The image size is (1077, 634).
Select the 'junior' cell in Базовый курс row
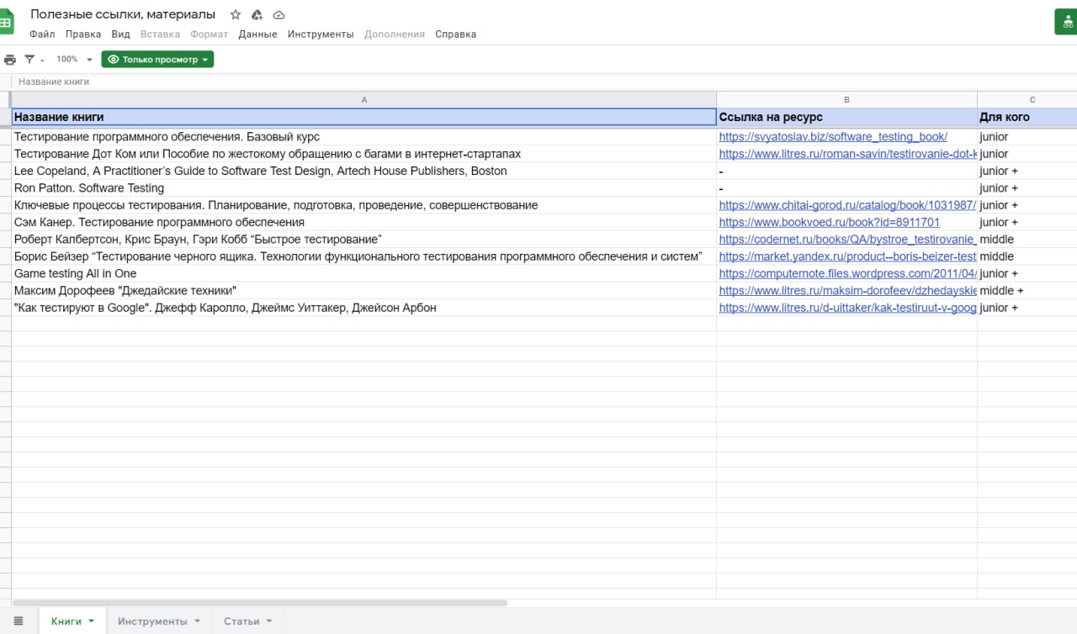point(1027,137)
